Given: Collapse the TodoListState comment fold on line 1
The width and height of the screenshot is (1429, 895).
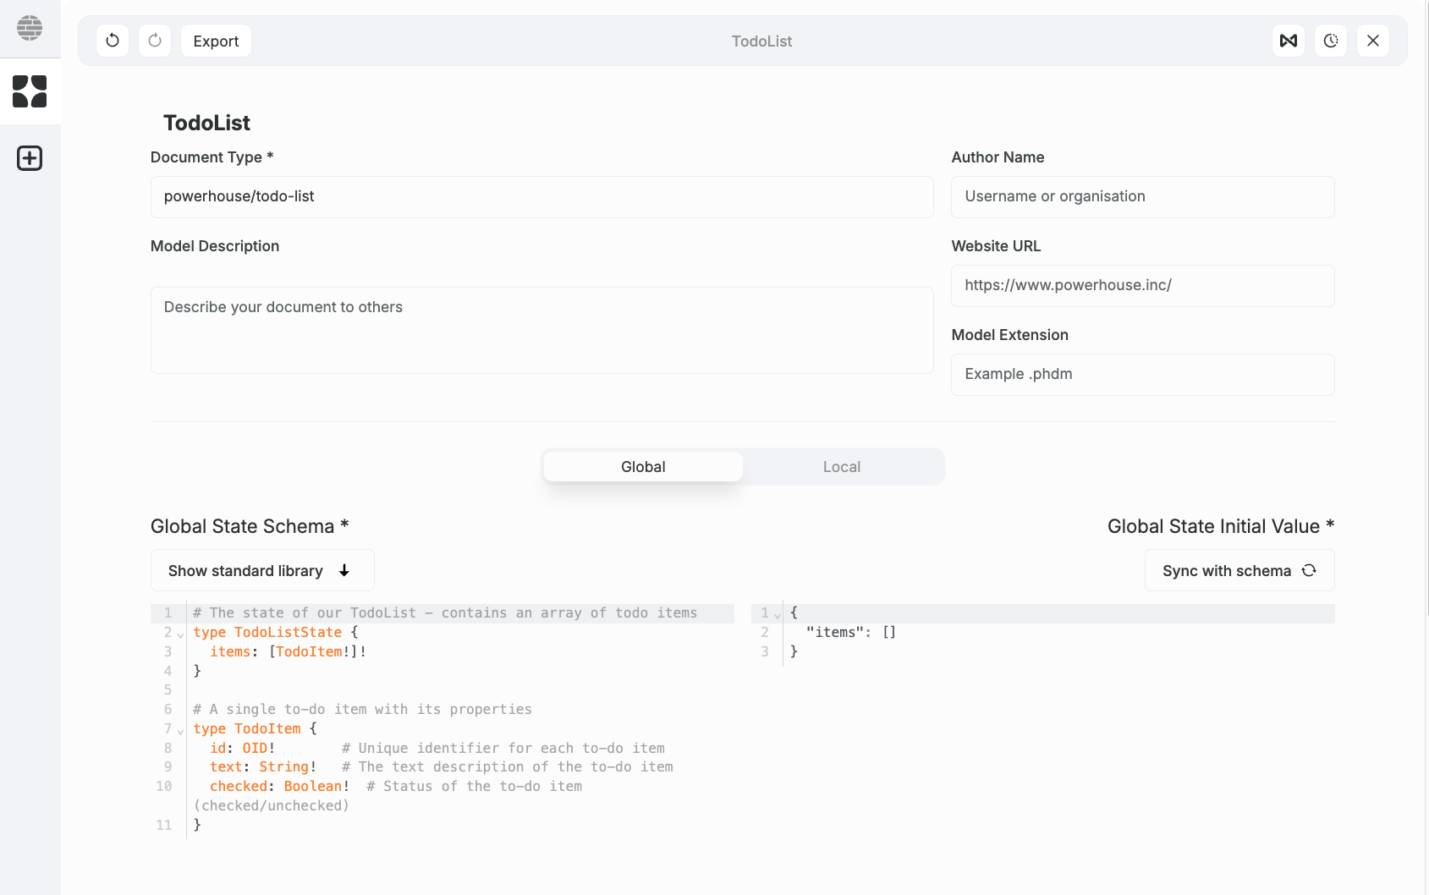Looking at the screenshot, I should (179, 636).
